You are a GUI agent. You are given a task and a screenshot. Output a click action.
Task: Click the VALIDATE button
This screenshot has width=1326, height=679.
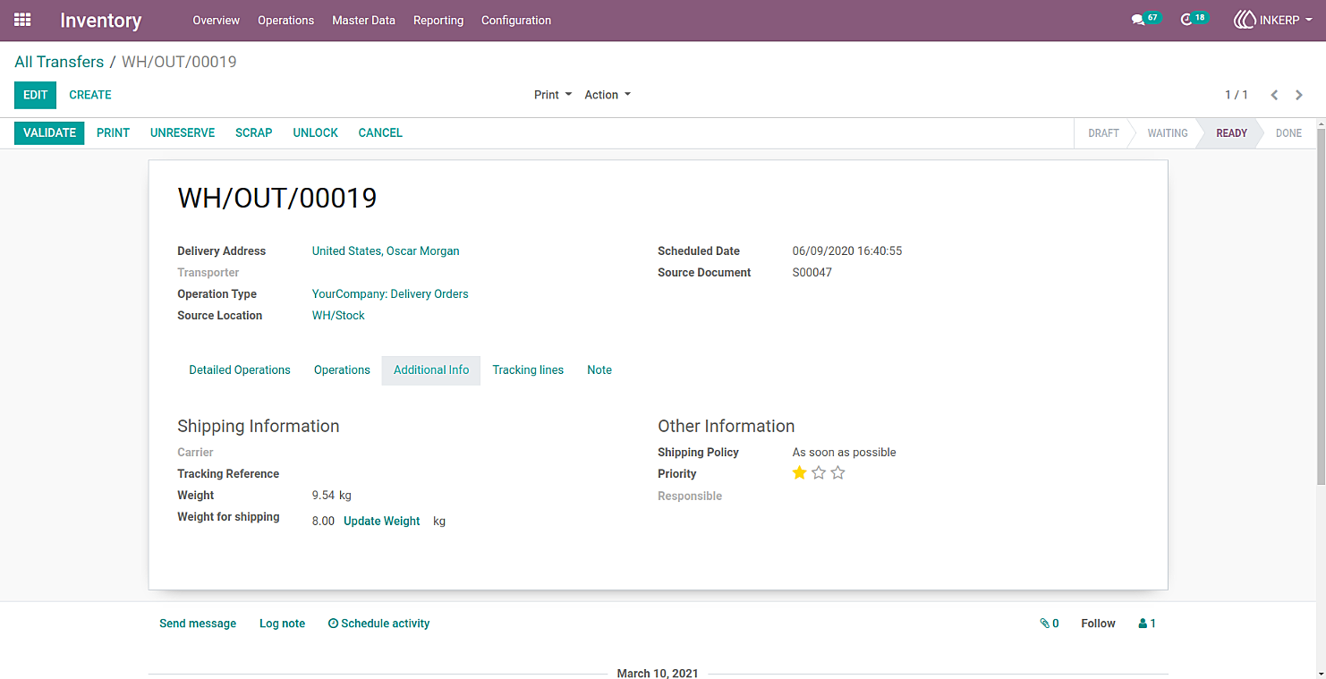49,132
